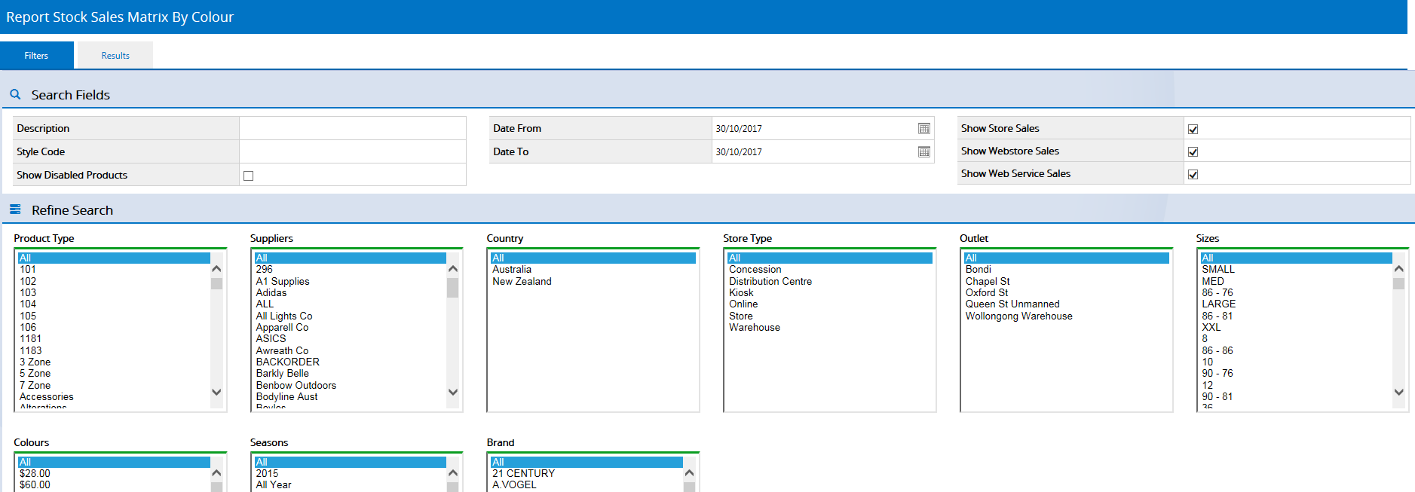The width and height of the screenshot is (1415, 492).
Task: Click the Search Fields magnifier icon
Action: pyautogui.click(x=15, y=95)
